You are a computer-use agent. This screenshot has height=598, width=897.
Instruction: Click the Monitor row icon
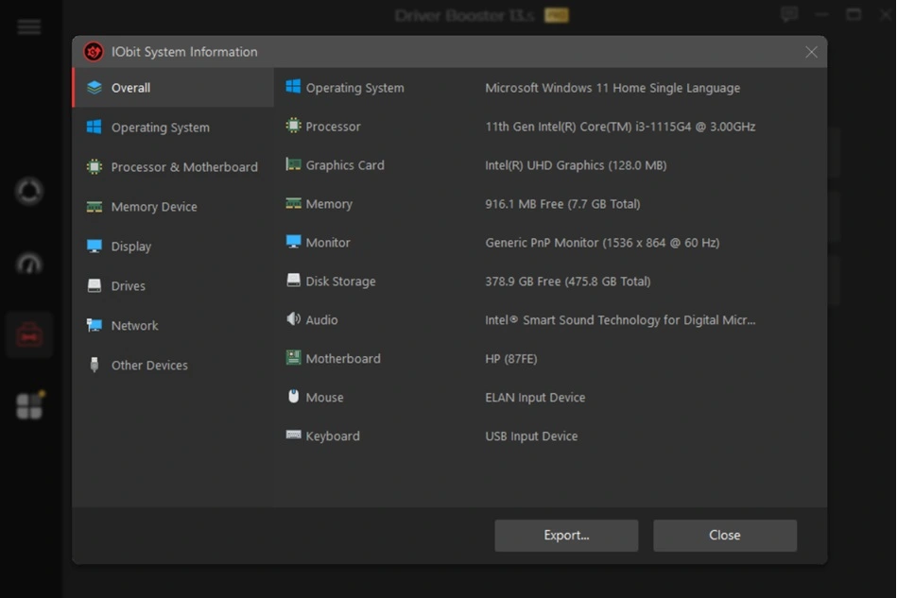click(293, 242)
